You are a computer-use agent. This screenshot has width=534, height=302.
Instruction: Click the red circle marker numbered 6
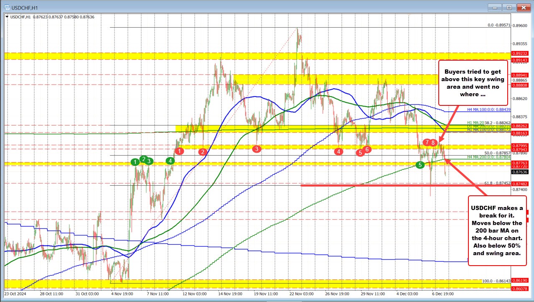367,149
